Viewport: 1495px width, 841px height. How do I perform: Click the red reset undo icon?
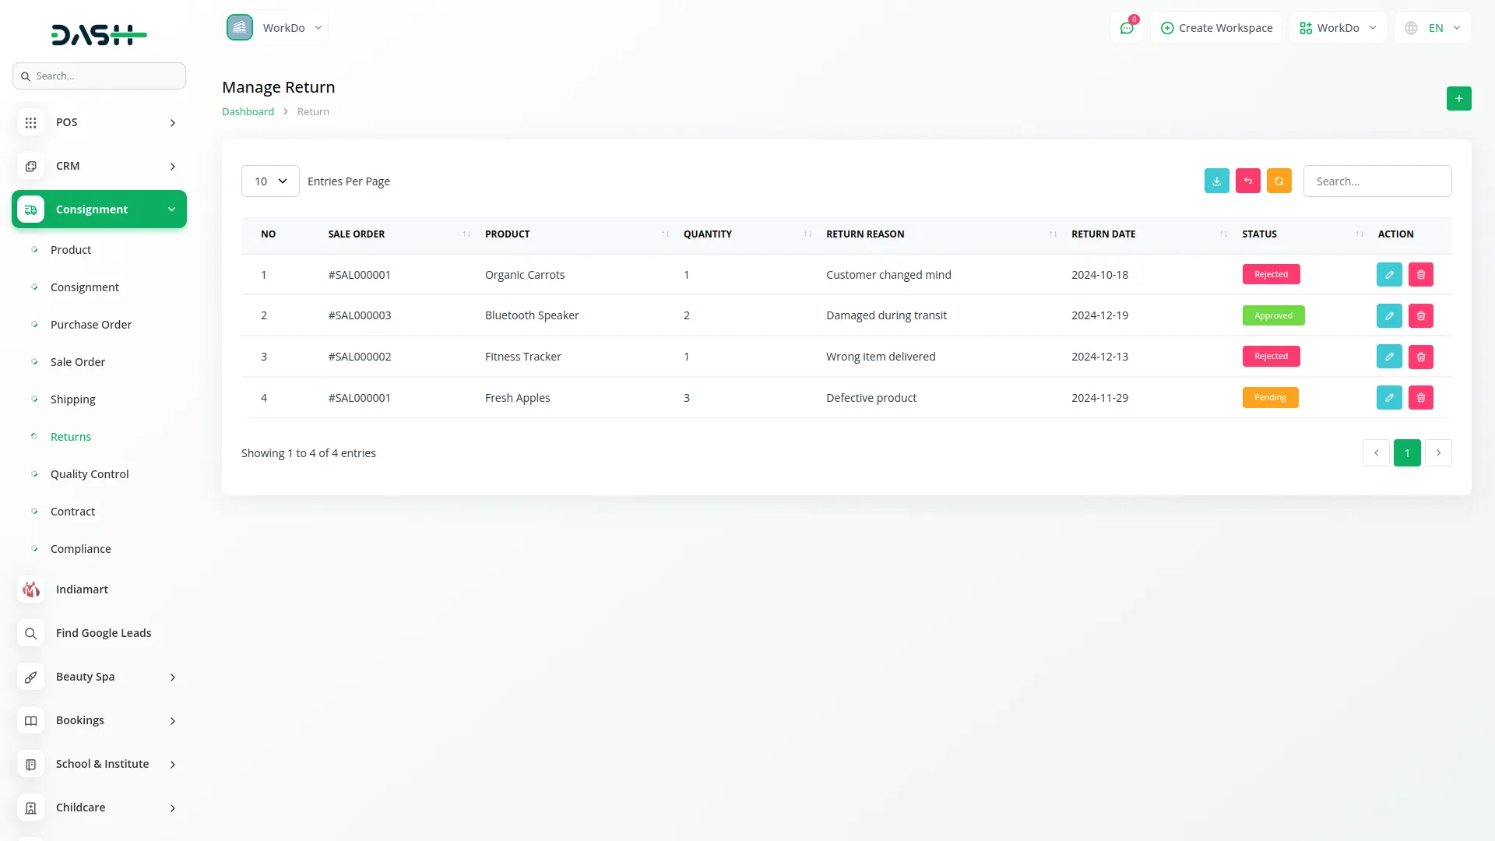[1247, 181]
